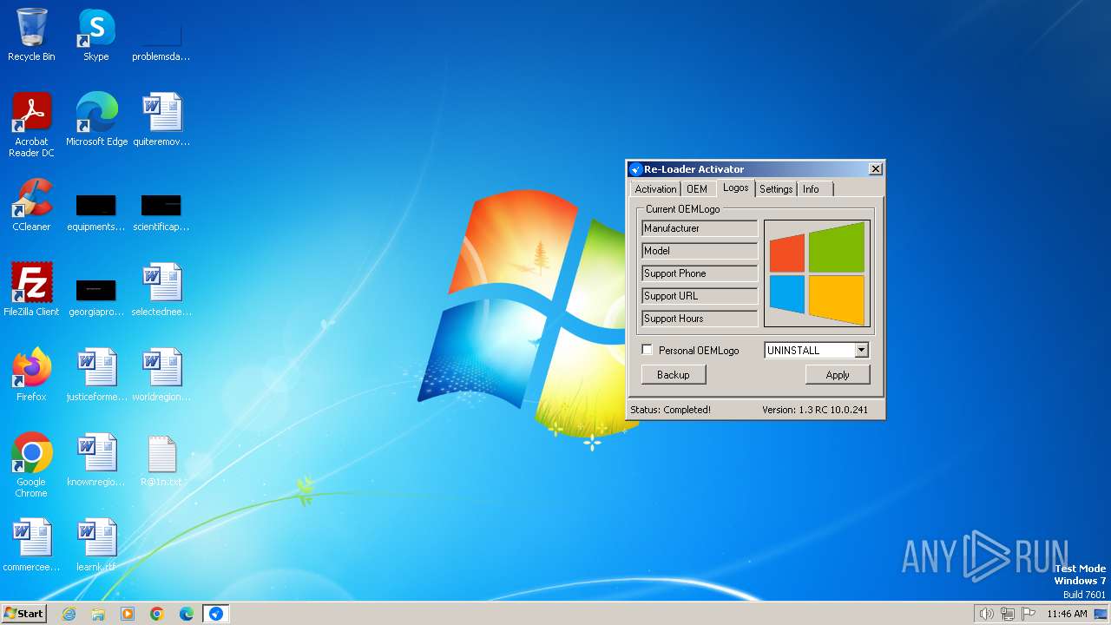Open Windows Media Player taskbar icon
This screenshot has width=1111, height=625.
tap(128, 614)
